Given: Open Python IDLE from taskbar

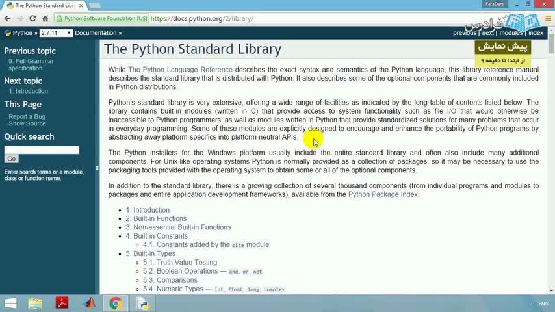Looking at the screenshot, I should point(144,304).
